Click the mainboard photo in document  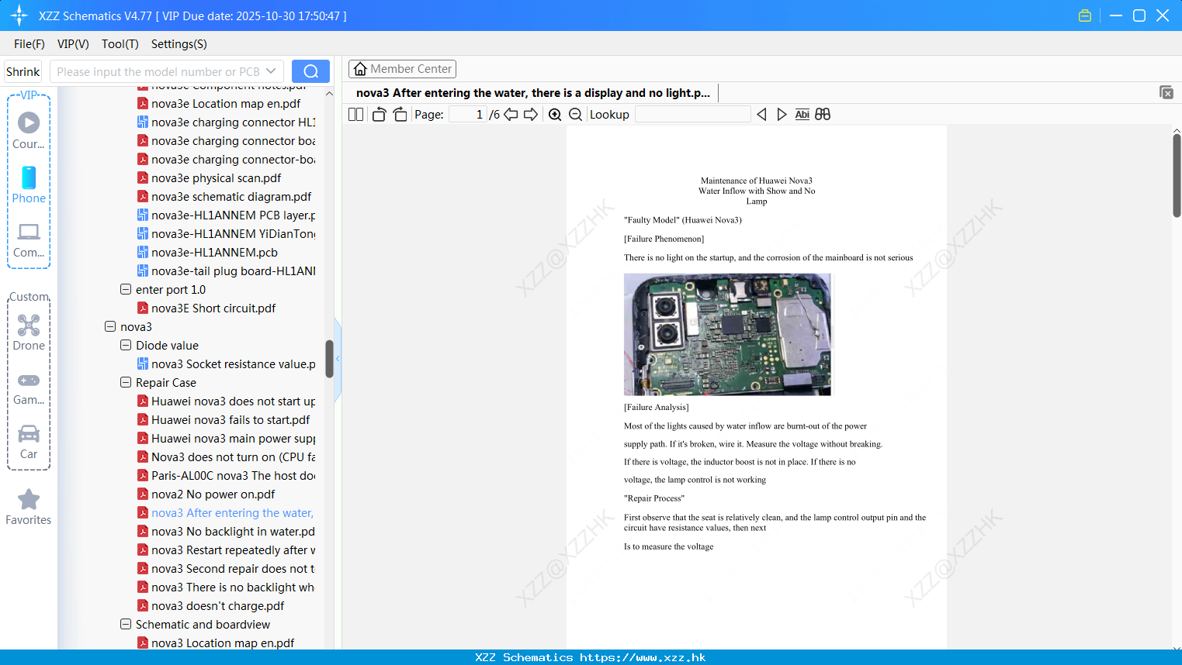pyautogui.click(x=727, y=334)
